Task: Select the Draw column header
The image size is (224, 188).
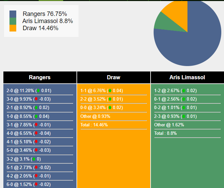Action: point(113,77)
